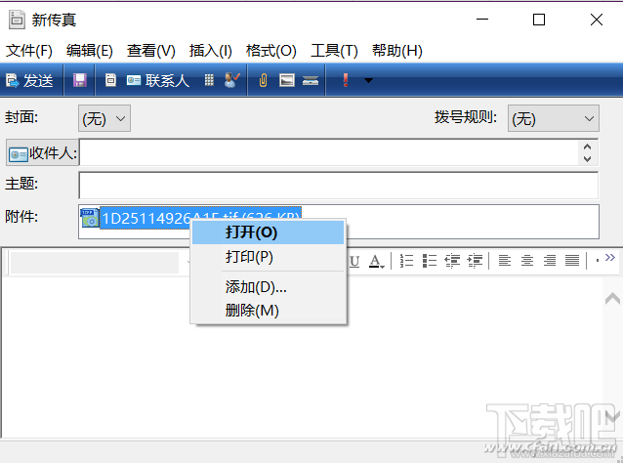Click in the fax message body area

[x=302, y=358]
